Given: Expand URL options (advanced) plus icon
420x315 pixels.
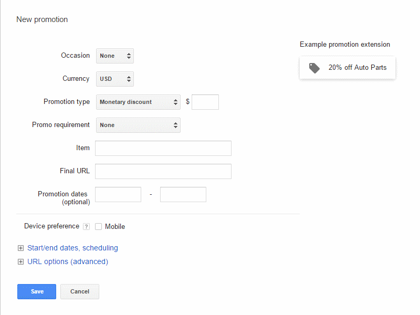Looking at the screenshot, I should click(x=20, y=261).
